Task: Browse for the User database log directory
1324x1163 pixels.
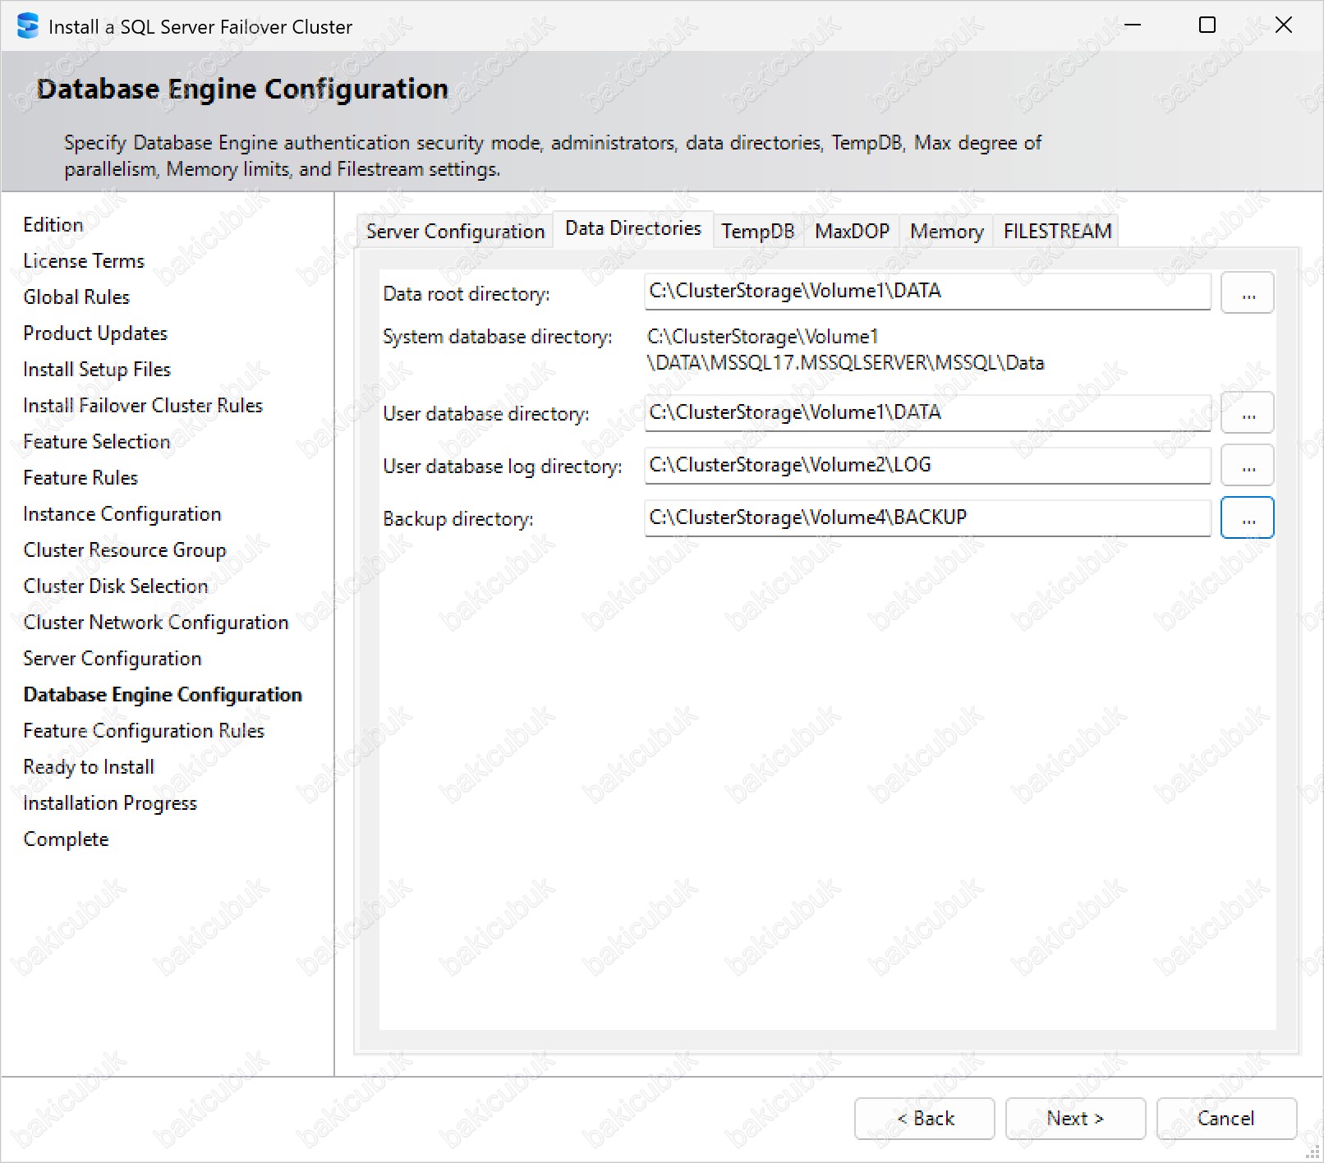Action: pyautogui.click(x=1247, y=466)
